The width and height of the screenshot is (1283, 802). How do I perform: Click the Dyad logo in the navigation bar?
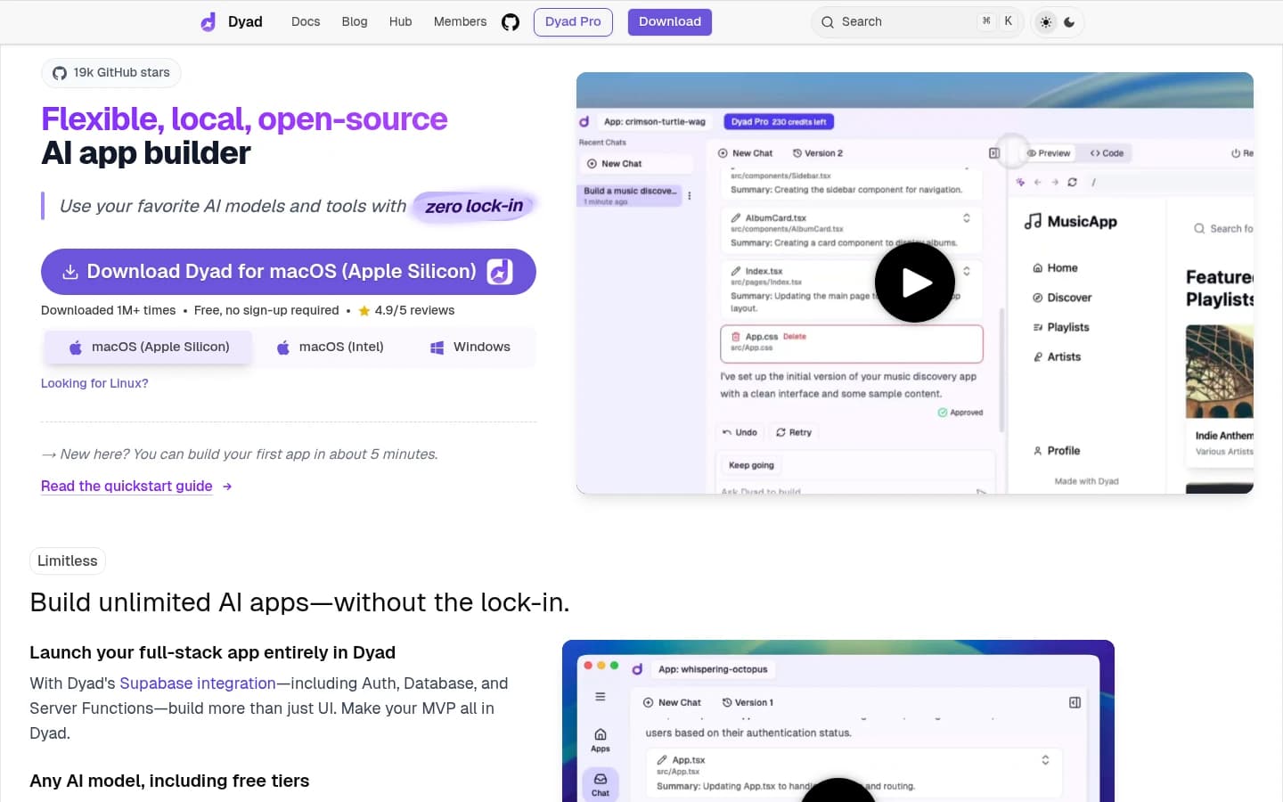point(208,21)
